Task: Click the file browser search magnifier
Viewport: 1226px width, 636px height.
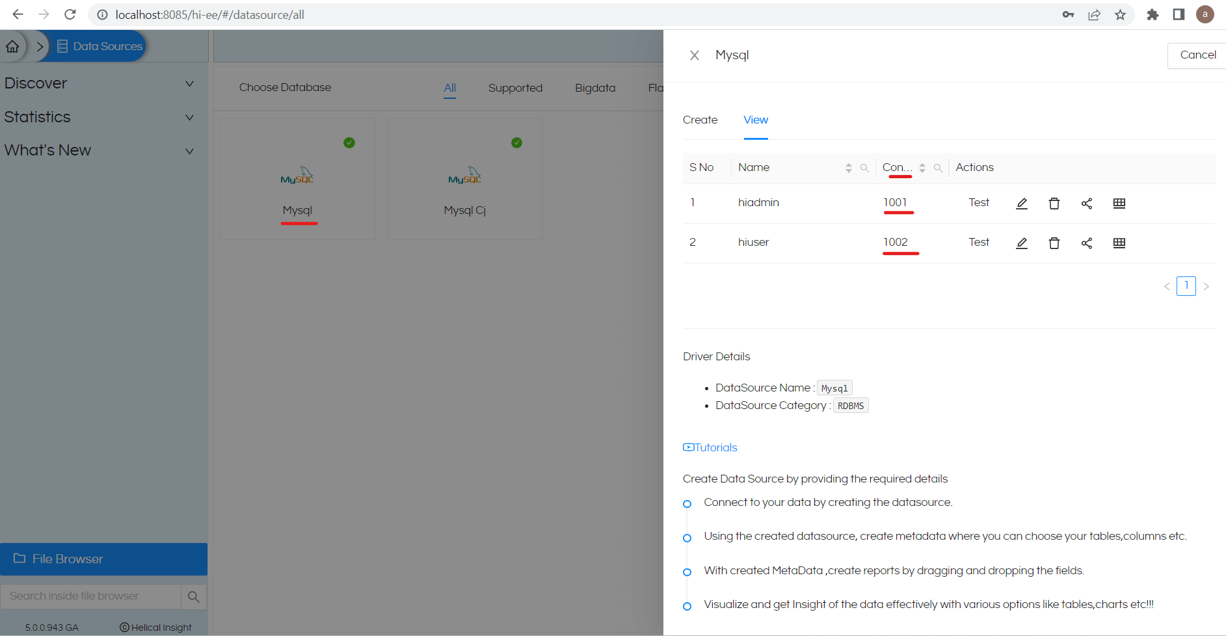Action: (194, 596)
